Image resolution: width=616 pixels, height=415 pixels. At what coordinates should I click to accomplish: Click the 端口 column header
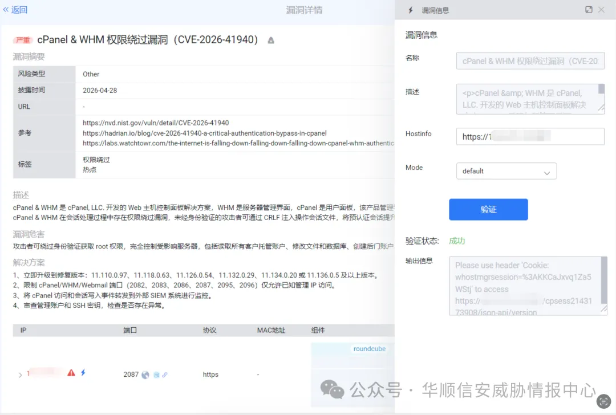[x=130, y=330]
